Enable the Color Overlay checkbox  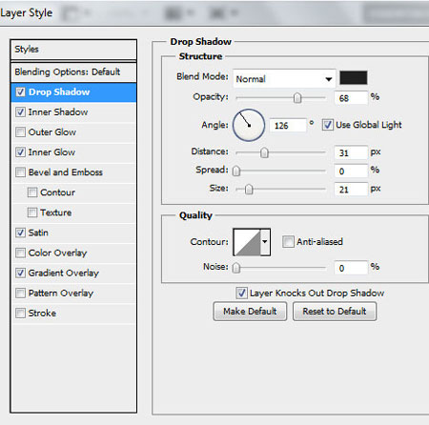tap(21, 253)
